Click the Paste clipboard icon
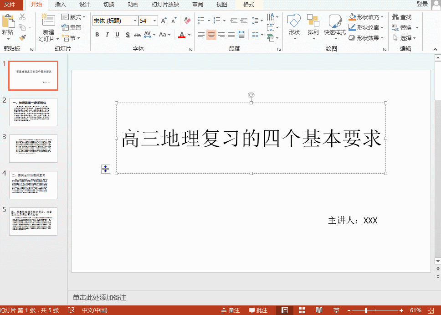The width and height of the screenshot is (441, 315). (8, 21)
